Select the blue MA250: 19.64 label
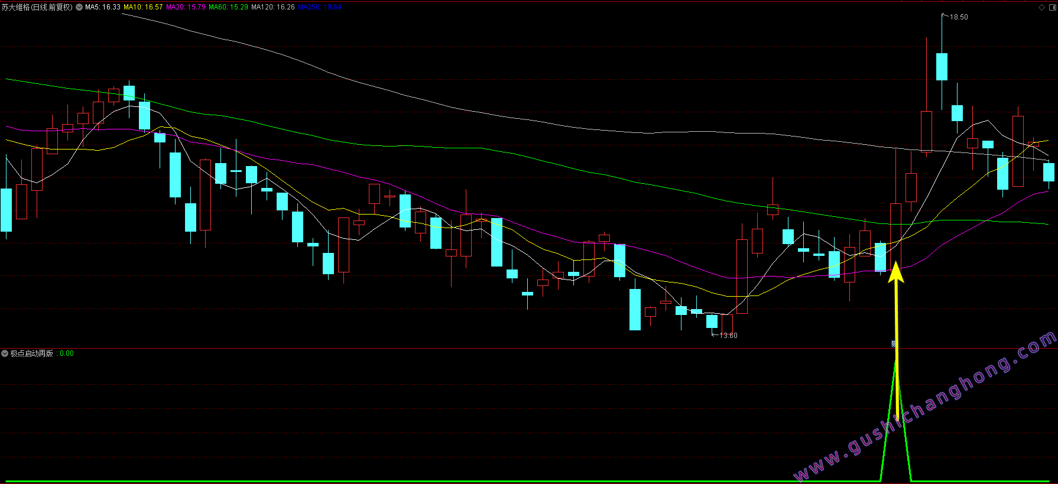 (319, 7)
